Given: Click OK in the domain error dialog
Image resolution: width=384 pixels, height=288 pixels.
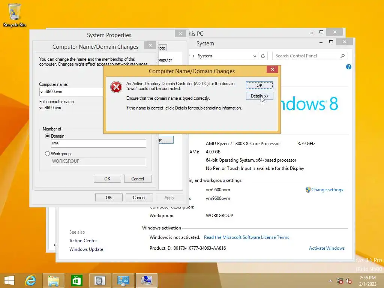Looking at the screenshot, I should [259, 85].
